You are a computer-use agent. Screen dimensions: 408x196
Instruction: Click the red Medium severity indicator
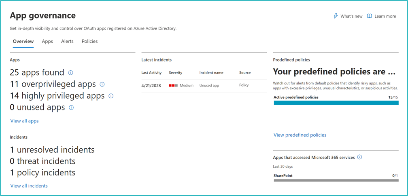[x=173, y=86]
